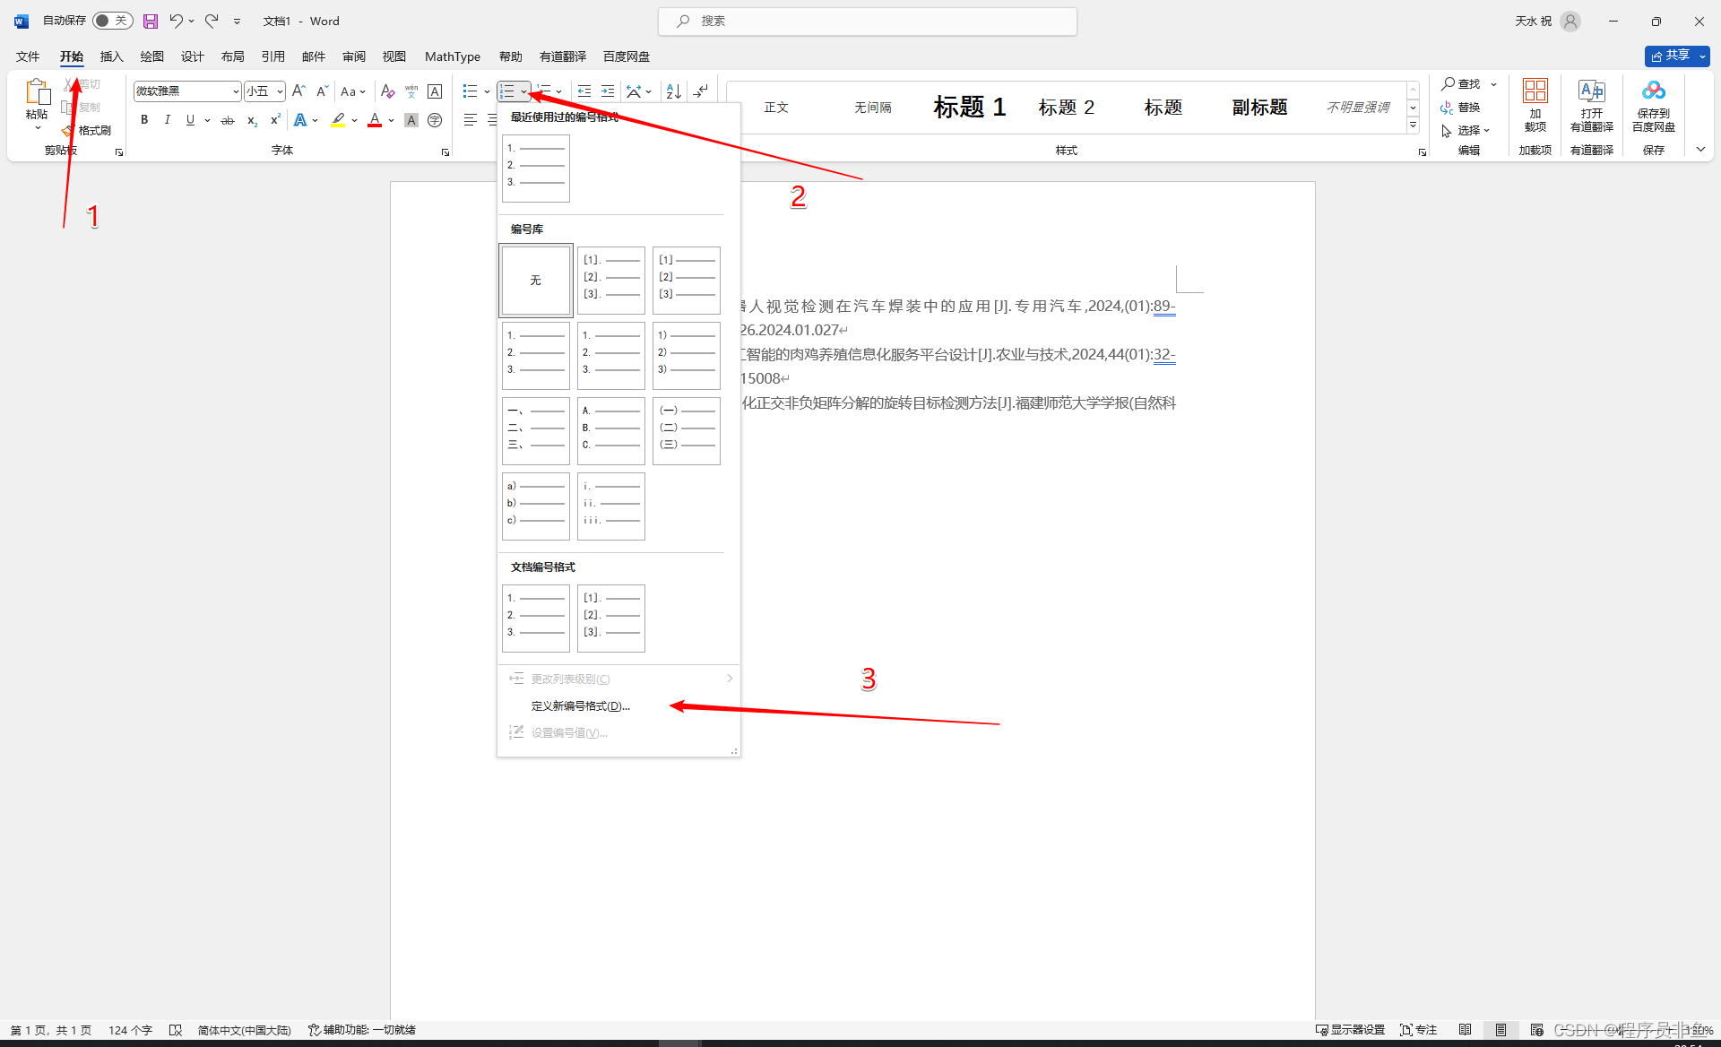Click the subscript icon
This screenshot has width=1721, height=1047.
tap(252, 120)
